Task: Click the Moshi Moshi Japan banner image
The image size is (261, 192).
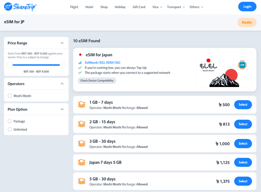Action: pyautogui.click(x=224, y=70)
